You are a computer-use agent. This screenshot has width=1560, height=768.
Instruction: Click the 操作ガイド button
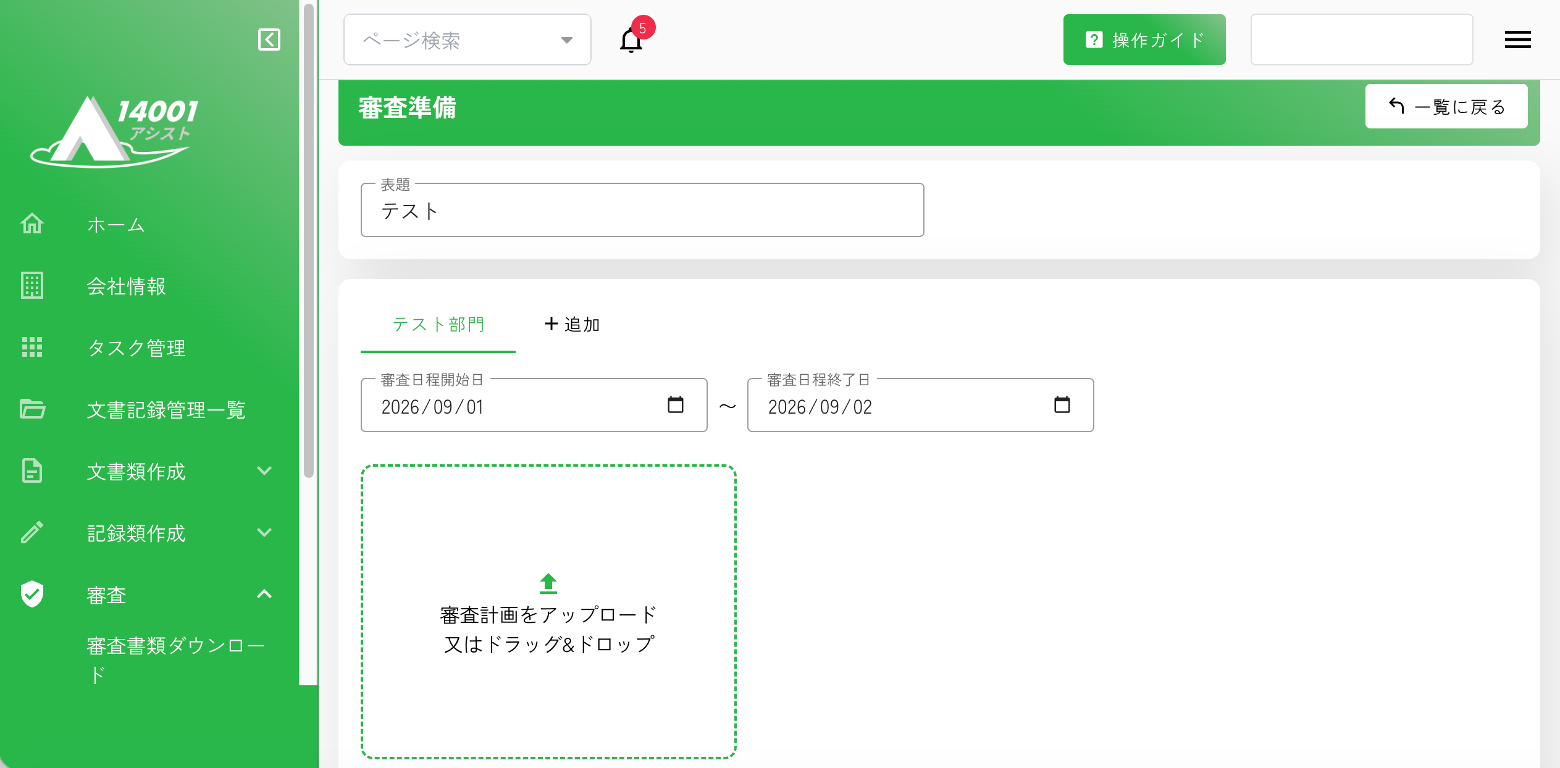pyautogui.click(x=1144, y=40)
